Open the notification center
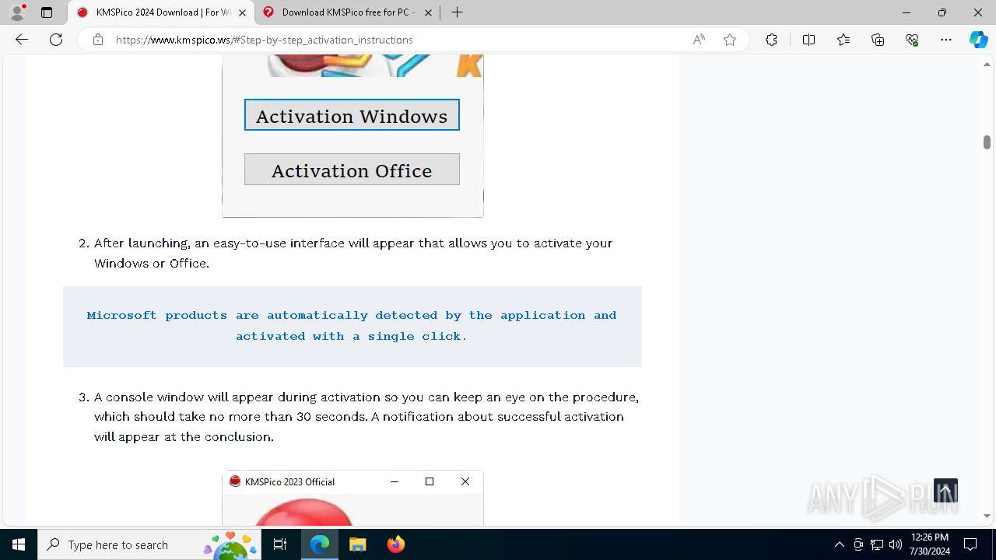Image resolution: width=996 pixels, height=560 pixels. [x=970, y=544]
